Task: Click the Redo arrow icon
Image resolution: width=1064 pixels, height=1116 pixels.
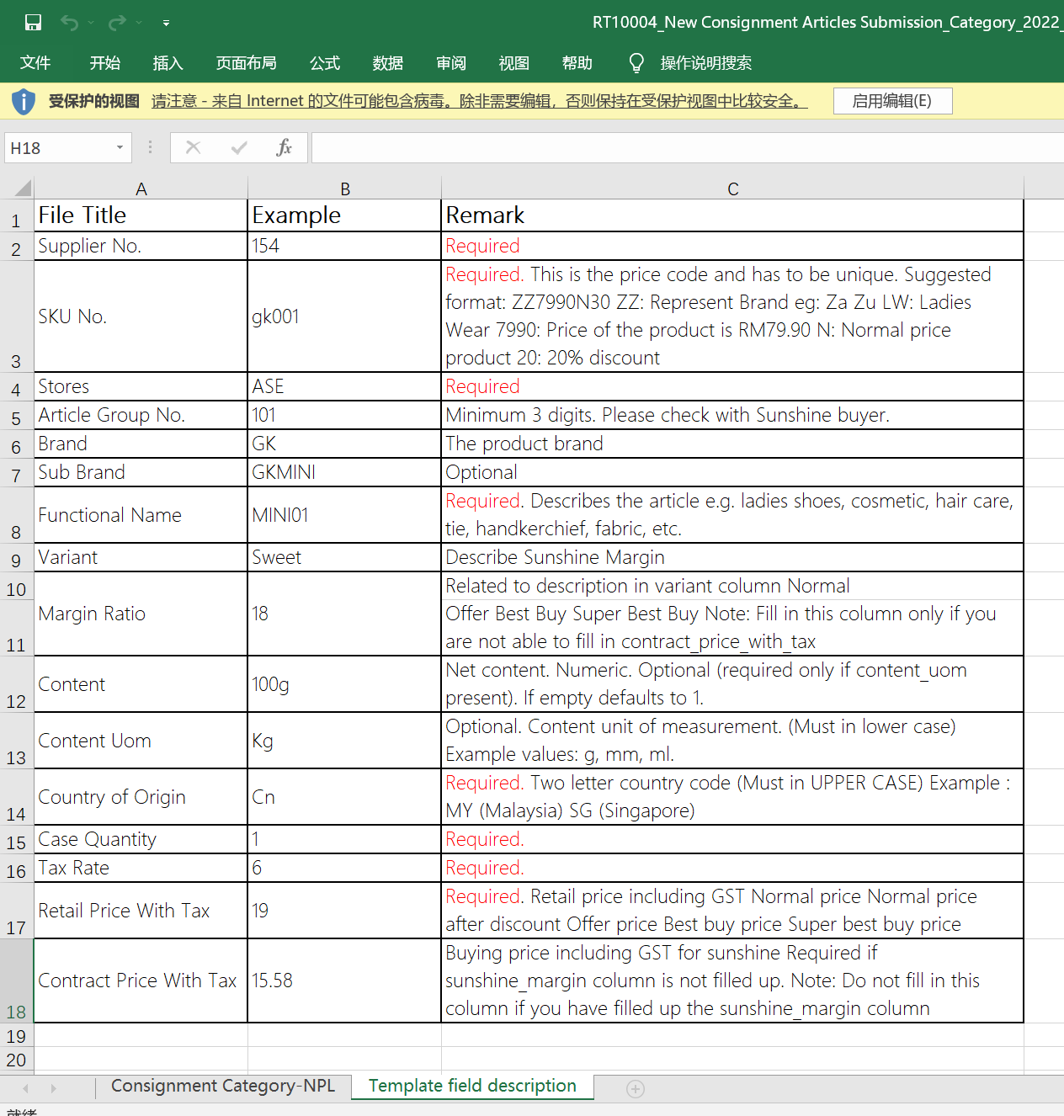Action: (x=117, y=23)
